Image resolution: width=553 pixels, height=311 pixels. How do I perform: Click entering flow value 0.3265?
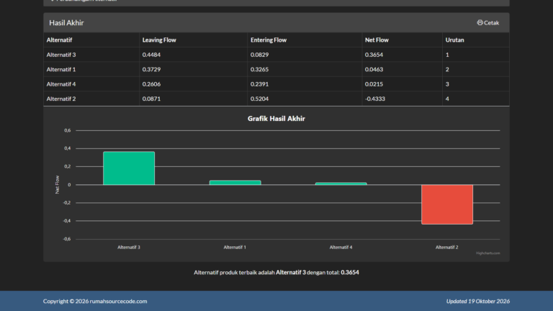pos(259,69)
